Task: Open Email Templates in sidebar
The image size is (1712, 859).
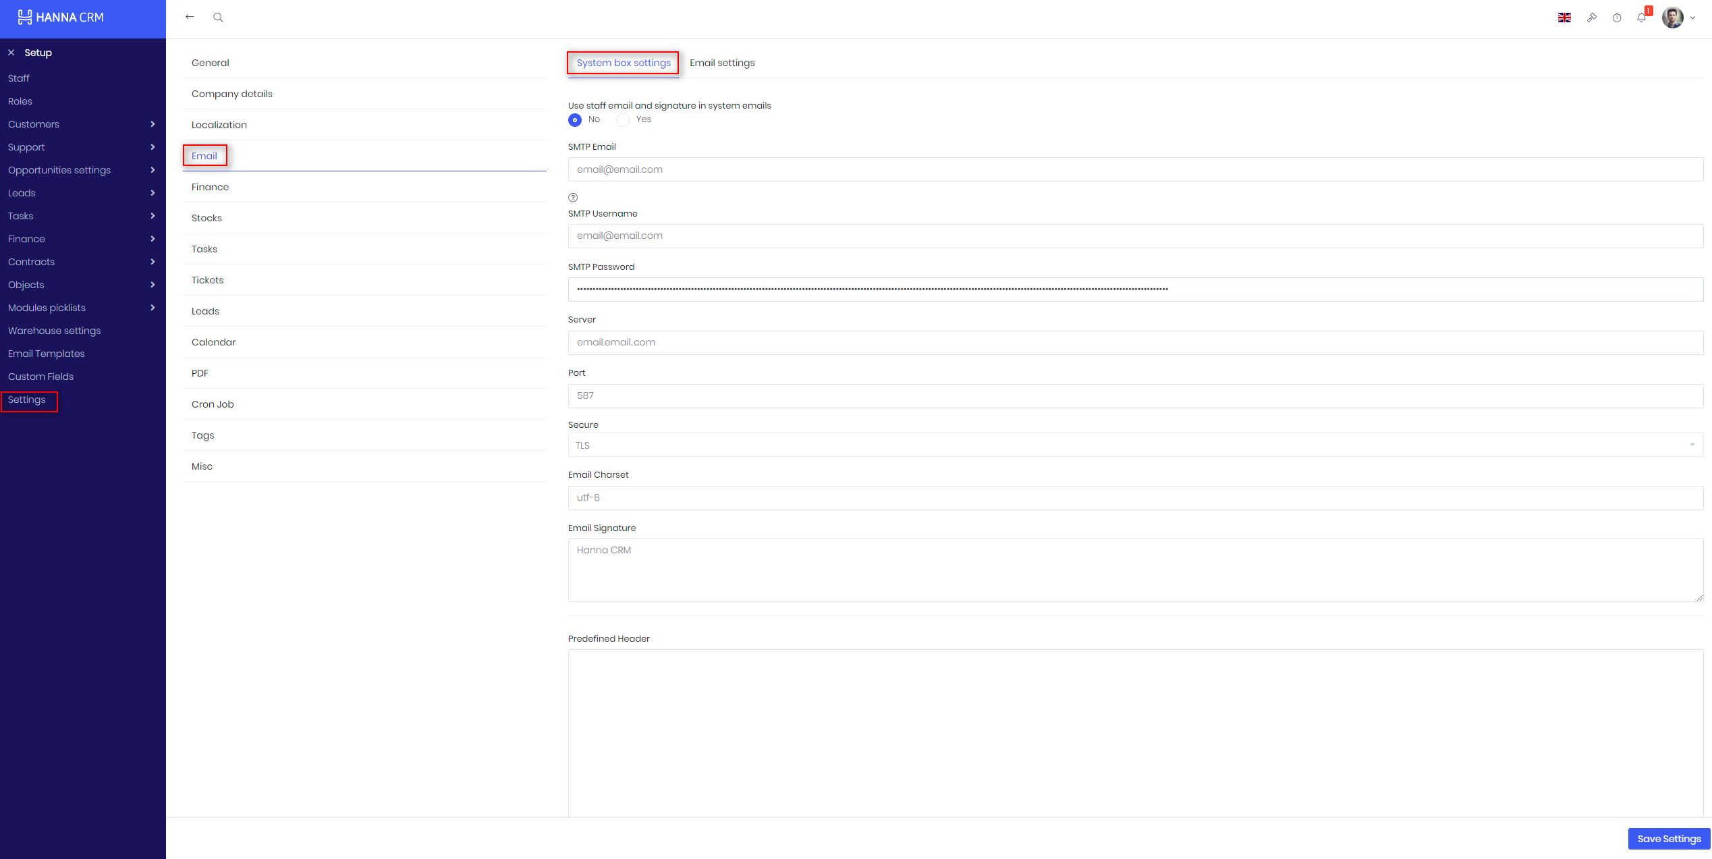Action: pos(47,354)
